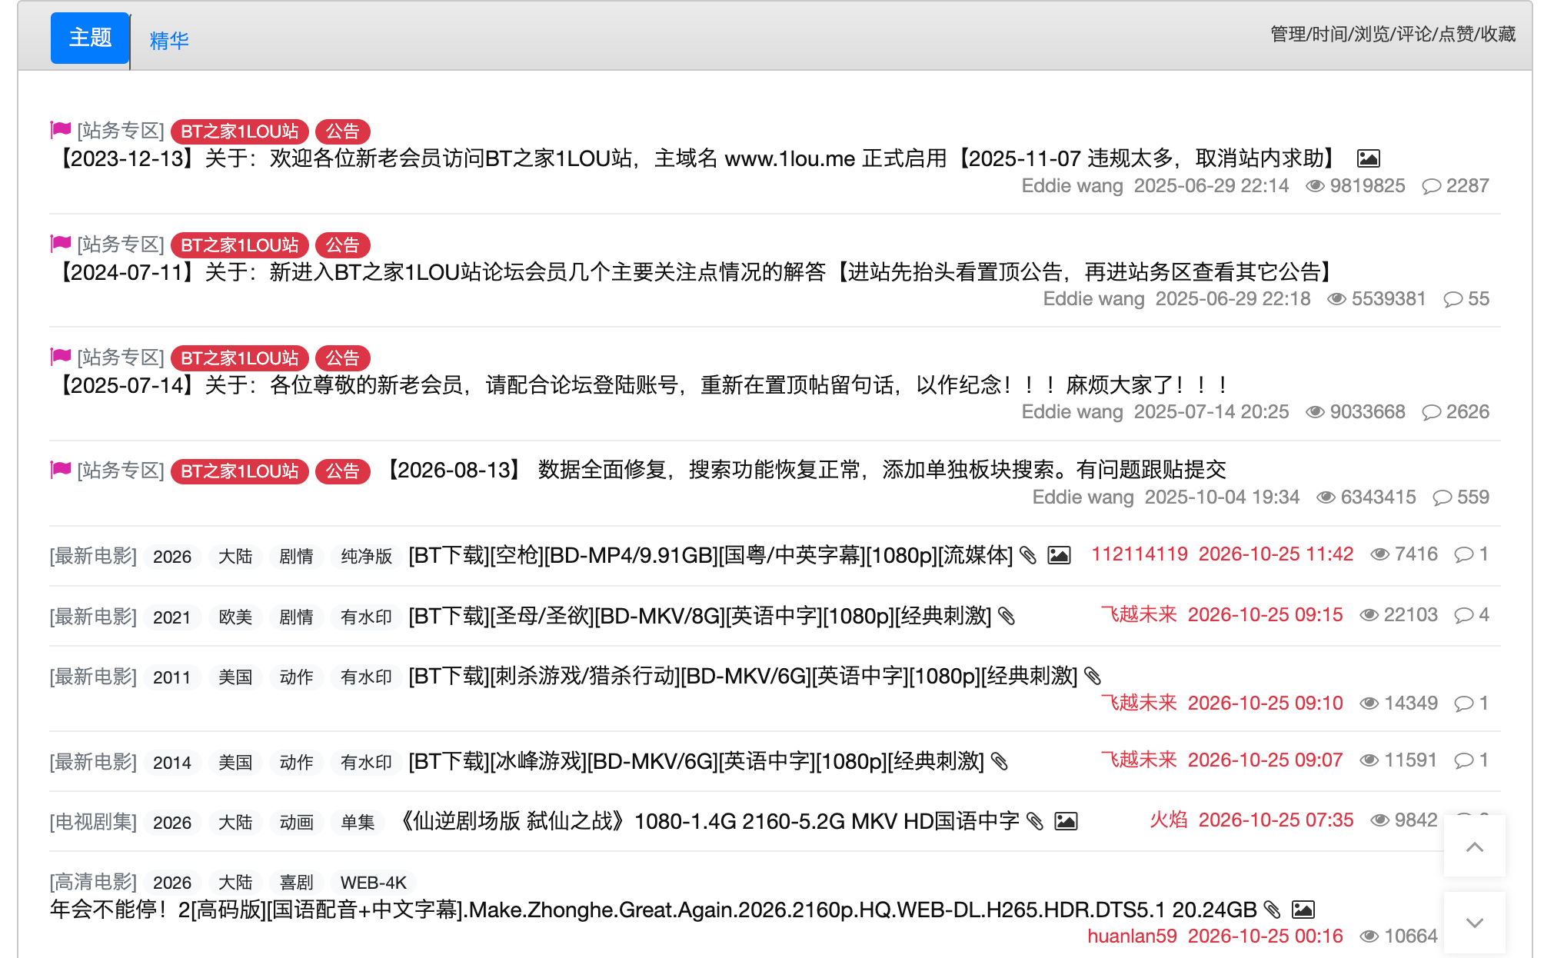This screenshot has height=958, width=1544.
Task: Click the scroll-down chevron button
Action: 1474,923
